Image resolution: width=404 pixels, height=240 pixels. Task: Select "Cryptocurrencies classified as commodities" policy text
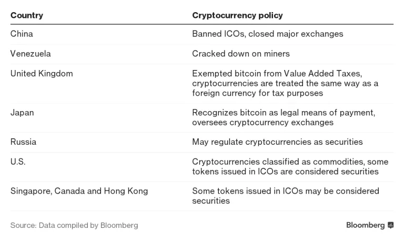coord(284,162)
